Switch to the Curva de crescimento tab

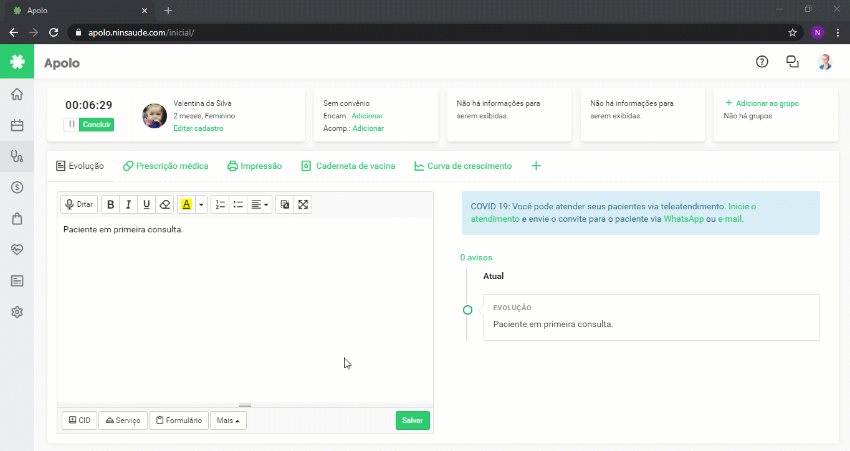click(x=463, y=166)
